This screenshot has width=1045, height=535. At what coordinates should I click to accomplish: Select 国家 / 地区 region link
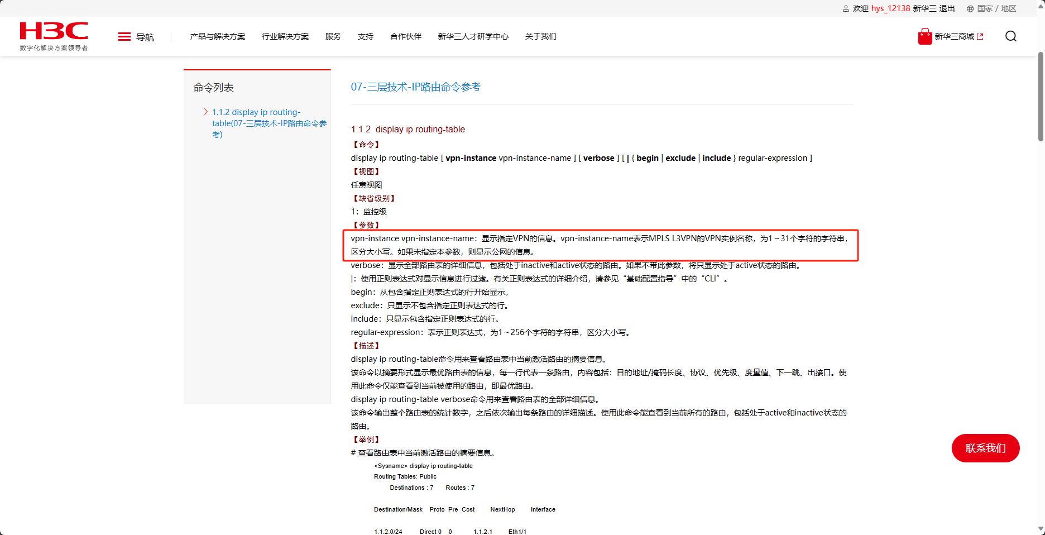tap(997, 8)
